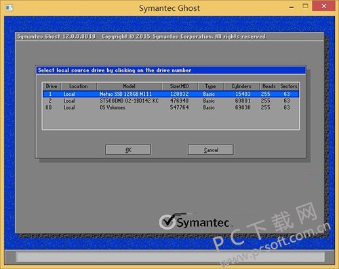This screenshot has height=269, width=339.
Task: Click the OK button
Action: coord(128,150)
